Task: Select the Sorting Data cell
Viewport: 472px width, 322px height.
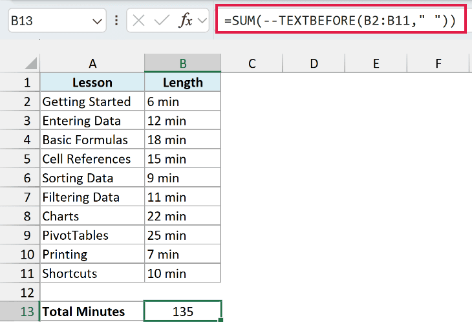Action: pyautogui.click(x=92, y=178)
